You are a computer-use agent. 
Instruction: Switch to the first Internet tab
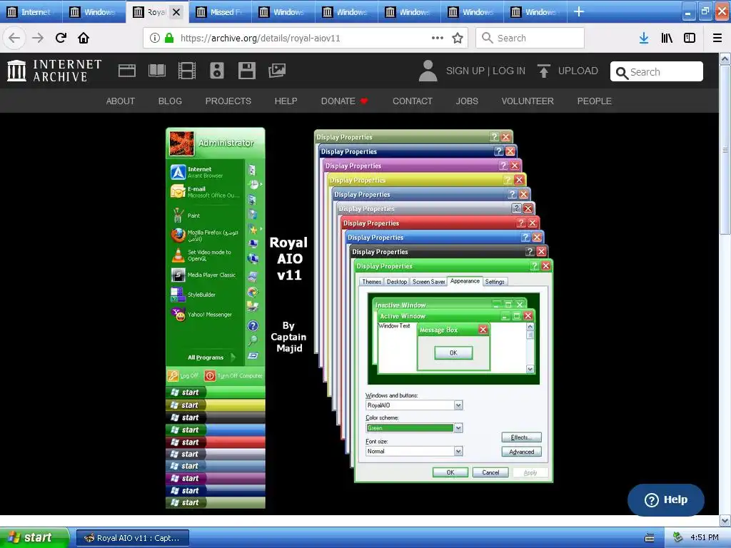[31, 12]
